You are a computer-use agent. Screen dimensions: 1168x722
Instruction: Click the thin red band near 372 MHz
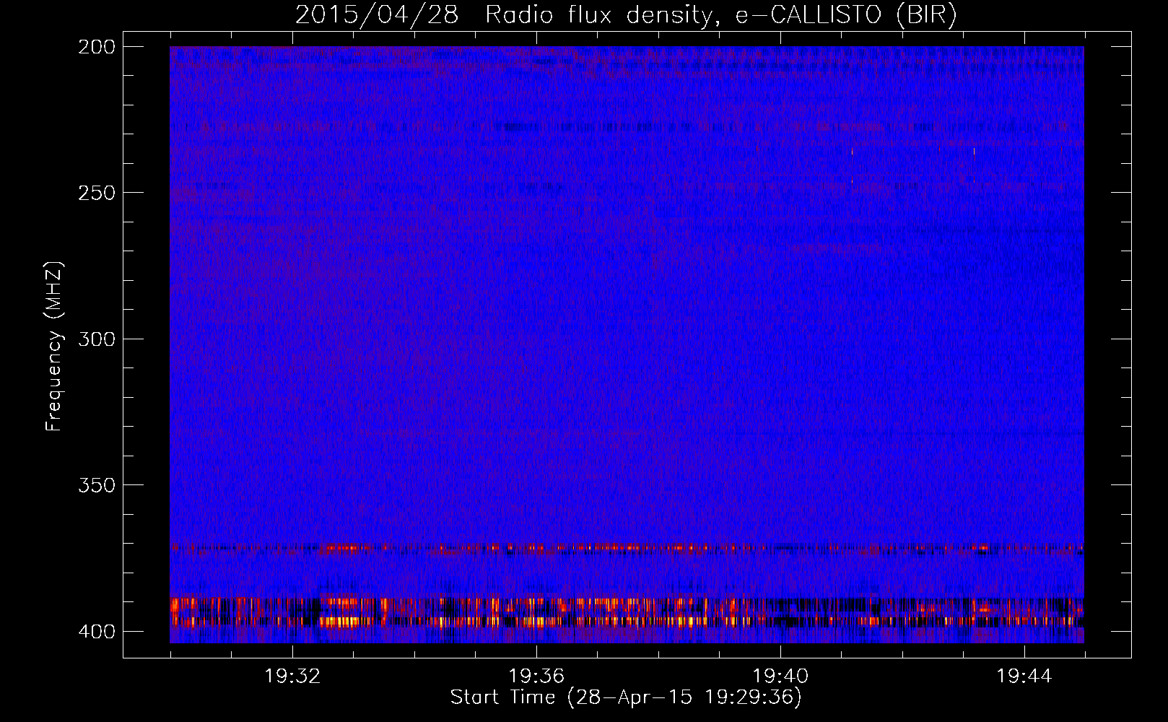[627, 548]
